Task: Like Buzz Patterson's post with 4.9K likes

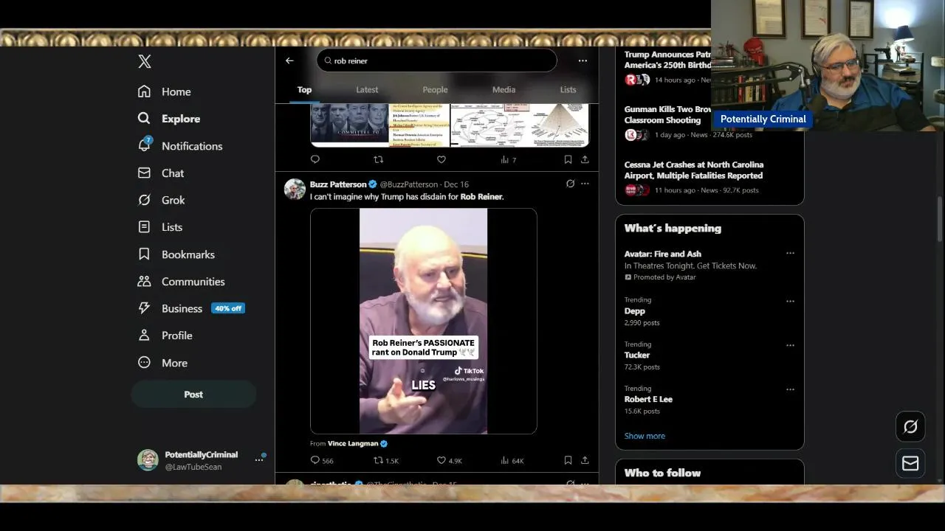Action: coord(449,460)
